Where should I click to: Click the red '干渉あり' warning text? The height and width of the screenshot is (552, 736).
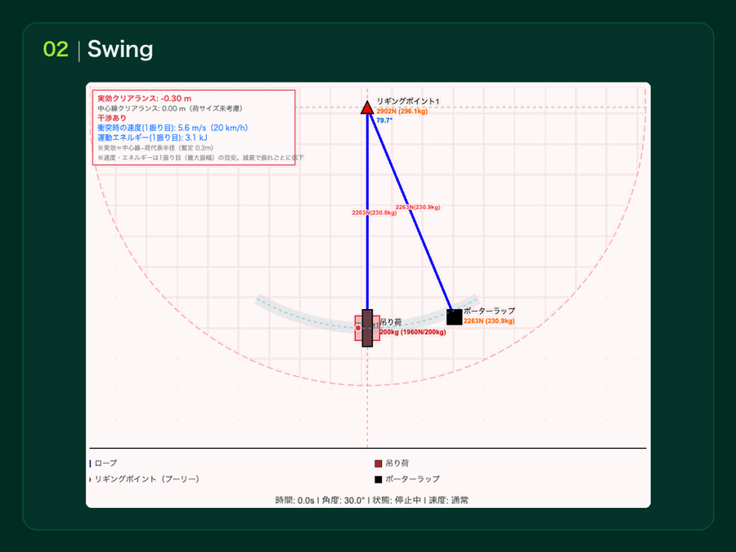point(112,118)
